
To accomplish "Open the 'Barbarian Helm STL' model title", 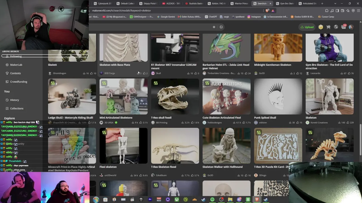I will tap(226, 67).
